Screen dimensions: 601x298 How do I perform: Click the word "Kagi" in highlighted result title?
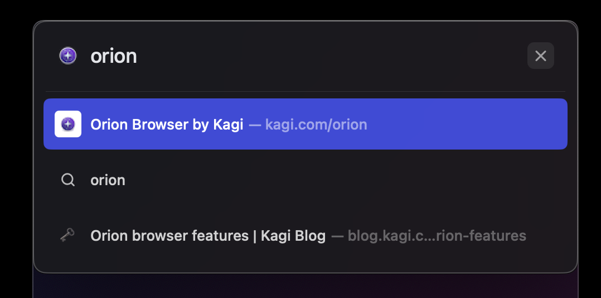click(228, 124)
